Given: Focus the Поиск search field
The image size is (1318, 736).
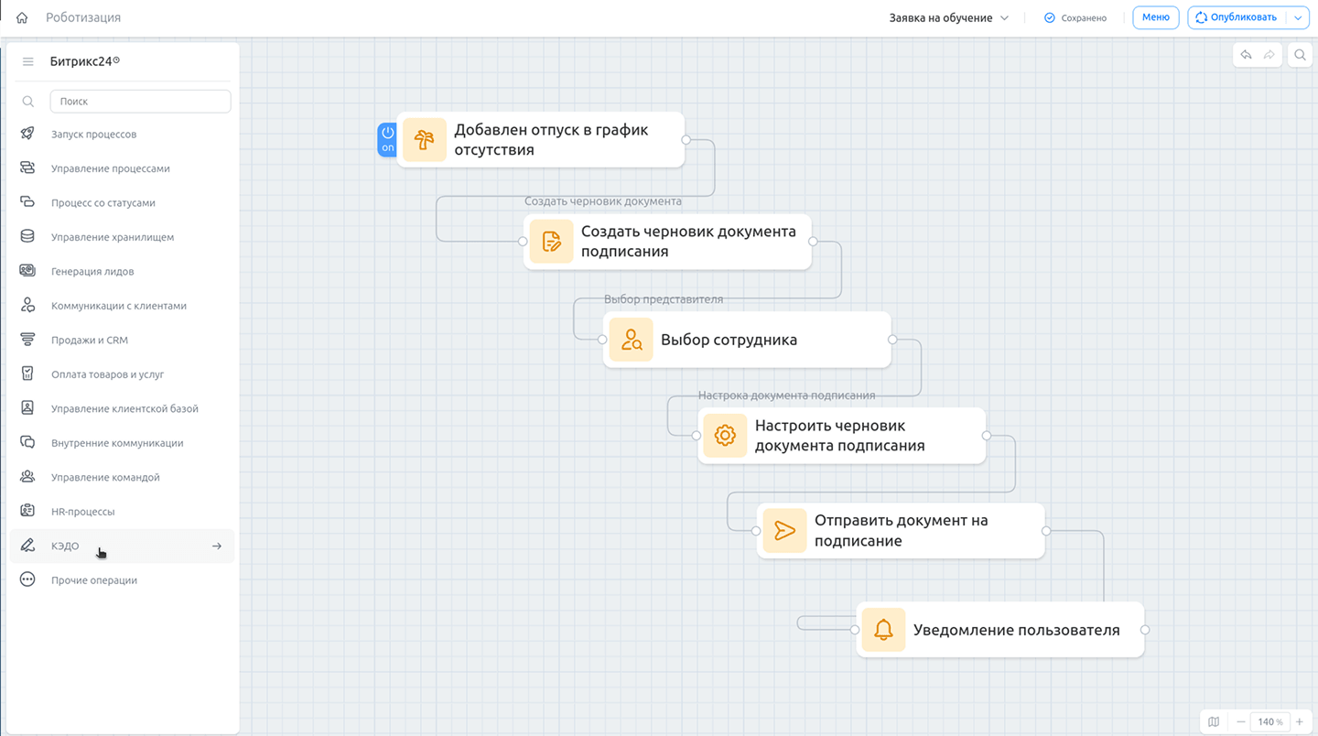Looking at the screenshot, I should [140, 102].
